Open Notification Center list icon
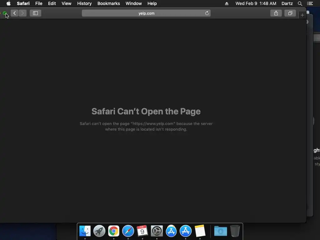320x240 pixels. click(x=310, y=3)
